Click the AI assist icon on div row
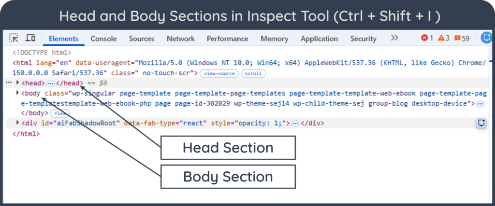 (x=481, y=123)
